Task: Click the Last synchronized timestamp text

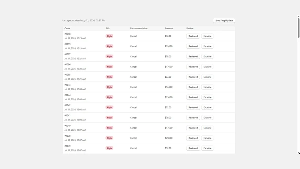Action: 84,21
